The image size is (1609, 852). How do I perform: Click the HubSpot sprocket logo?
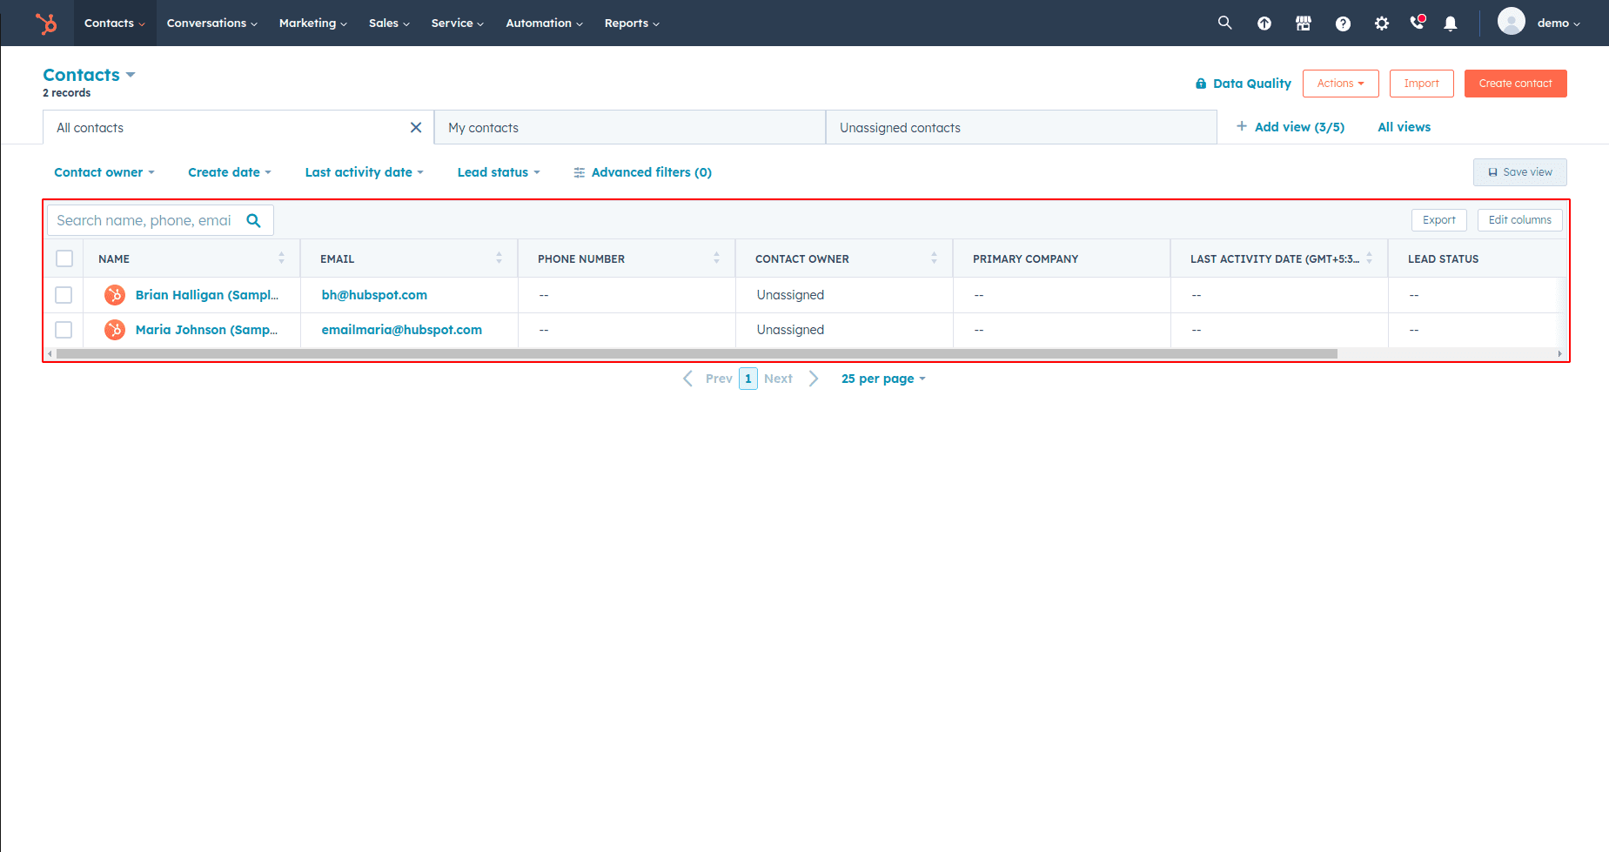[46, 23]
